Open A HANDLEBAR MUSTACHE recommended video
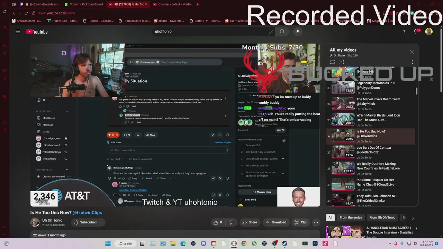Viewport: 443px width, 249px height. (389, 230)
